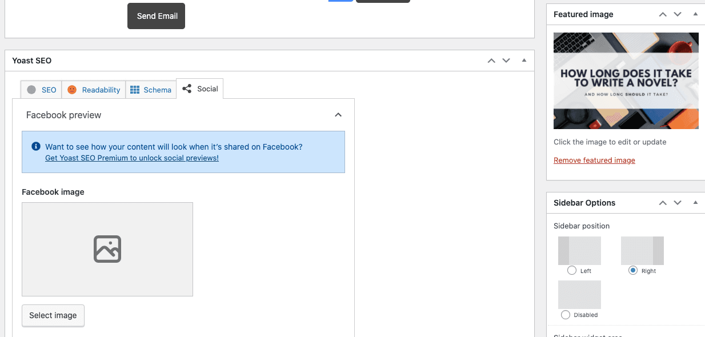
Task: Move Sidebar Options panel up
Action: point(663,203)
